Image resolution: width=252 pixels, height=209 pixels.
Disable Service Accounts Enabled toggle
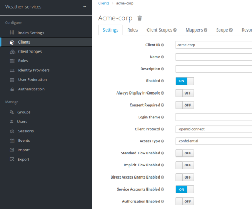pyautogui.click(x=185, y=189)
